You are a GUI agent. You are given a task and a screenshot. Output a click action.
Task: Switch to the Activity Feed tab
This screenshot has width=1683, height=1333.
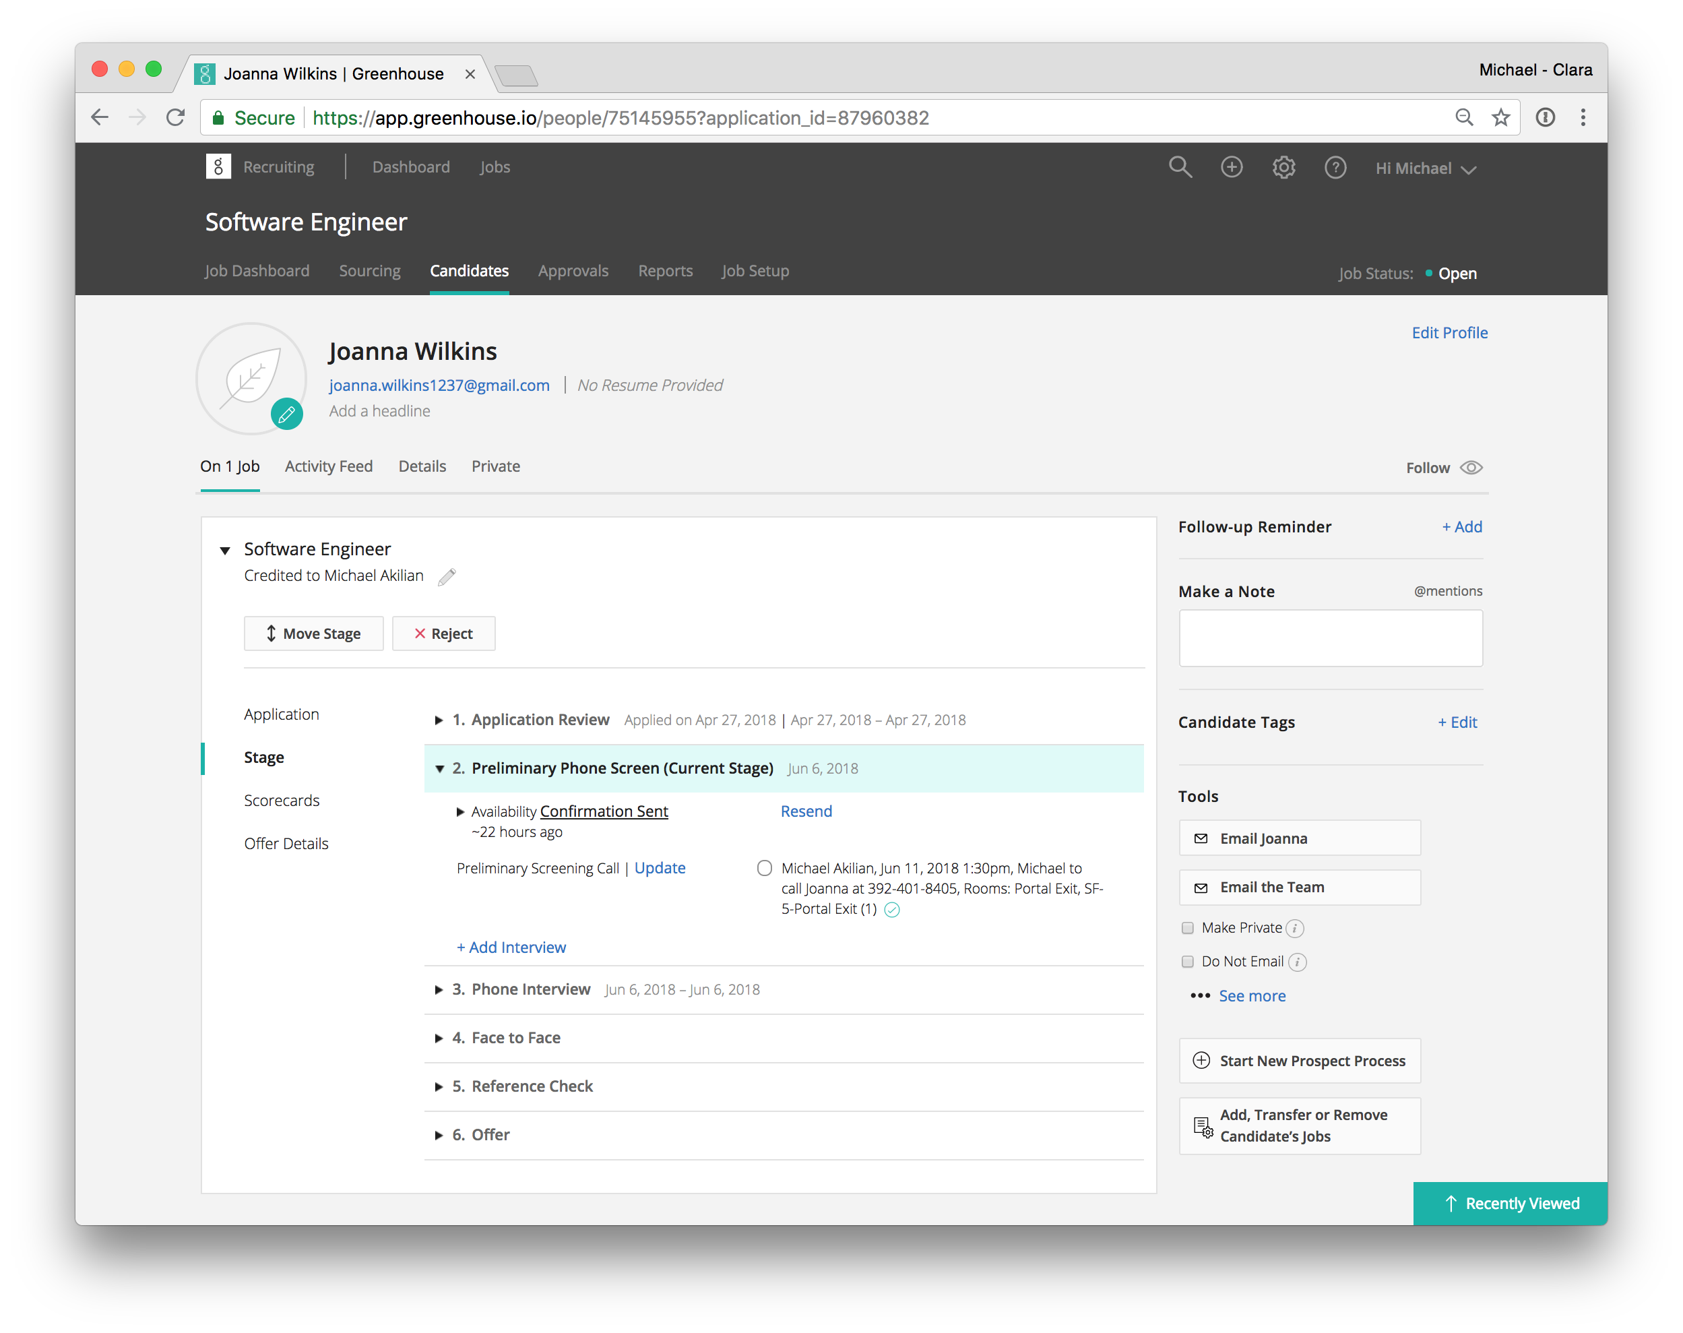[329, 466]
